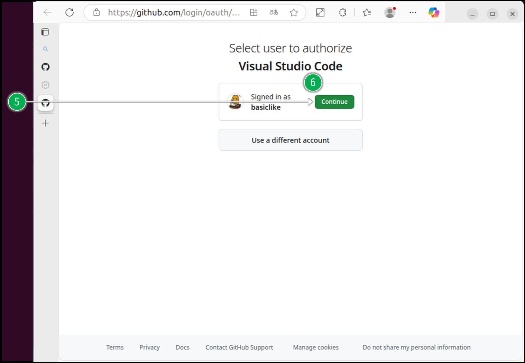Image resolution: width=525 pixels, height=363 pixels.
Task: Switch to the settings gear tab in sidebar
Action: 45,85
